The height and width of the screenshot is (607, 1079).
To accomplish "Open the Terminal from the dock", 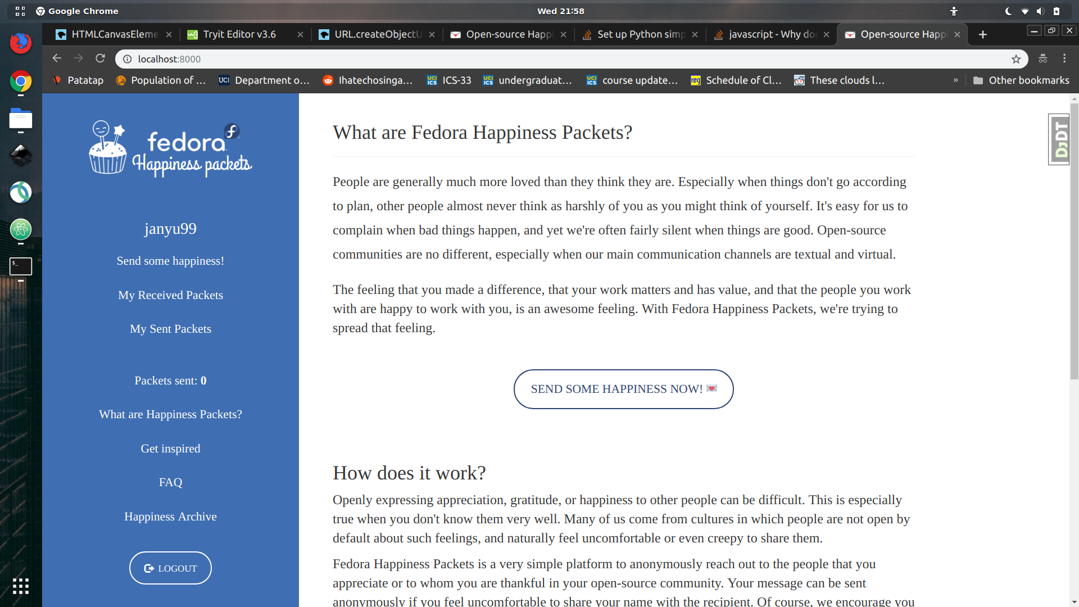I will [x=21, y=266].
